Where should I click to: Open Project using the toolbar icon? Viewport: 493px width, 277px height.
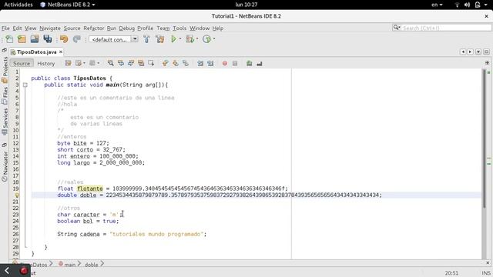[x=35, y=39]
